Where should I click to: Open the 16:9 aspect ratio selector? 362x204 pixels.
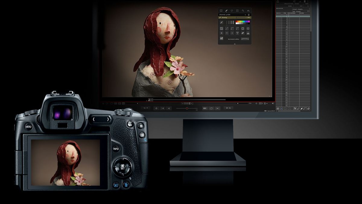[145, 108]
